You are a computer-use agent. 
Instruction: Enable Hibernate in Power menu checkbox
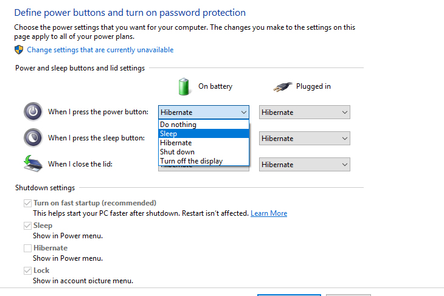(x=27, y=248)
